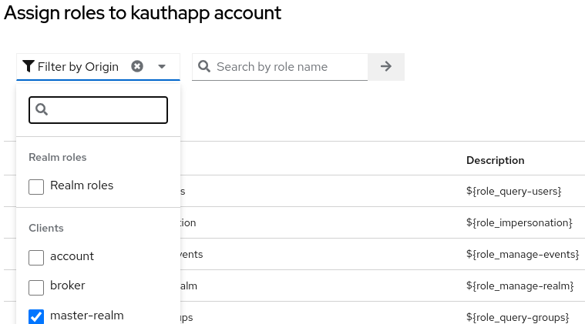Tick the broker client checkbox
The image size is (585, 324).
36,287
